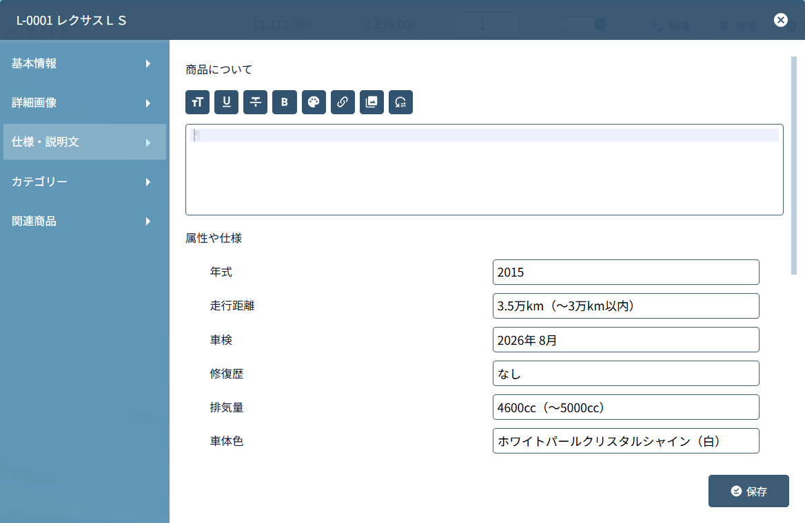Viewport: 805px width, 523px height.
Task: Expand arrow beside 詳細画像
Action: [x=148, y=103]
